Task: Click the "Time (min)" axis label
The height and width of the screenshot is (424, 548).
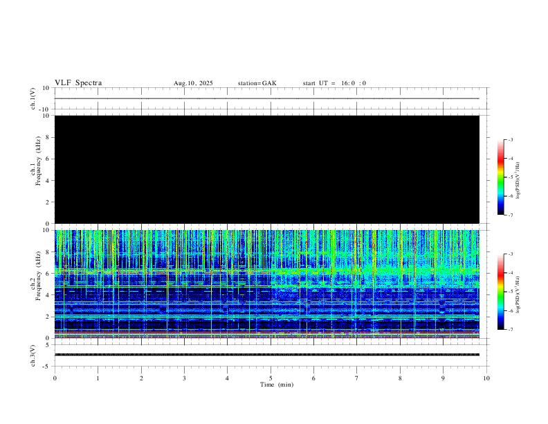Action: point(277,385)
